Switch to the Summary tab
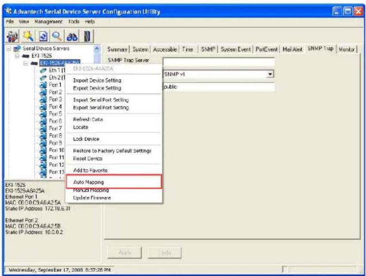366x276 pixels. point(117,49)
